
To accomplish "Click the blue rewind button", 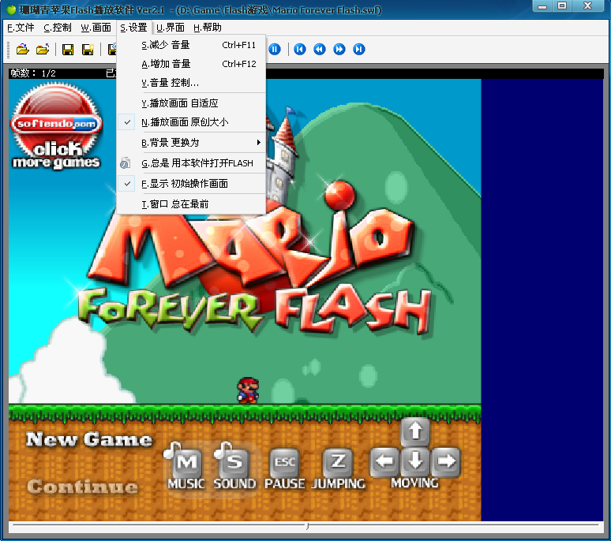I will tap(320, 50).
